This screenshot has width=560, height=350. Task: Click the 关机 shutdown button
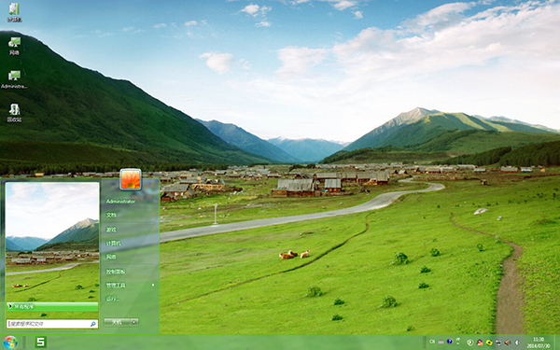tap(117, 322)
